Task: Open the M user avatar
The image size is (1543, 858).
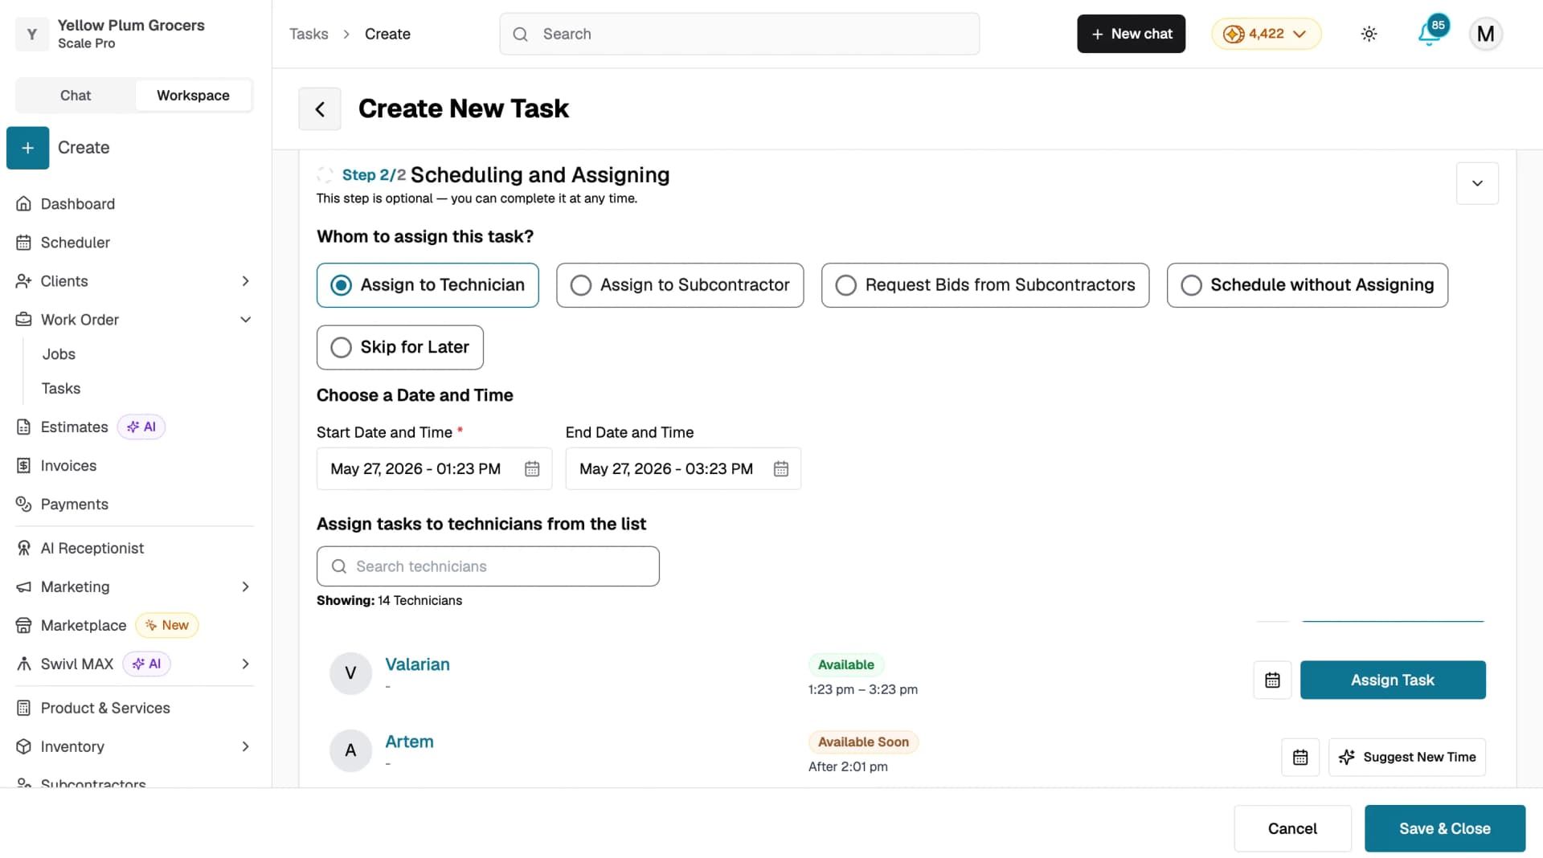Action: 1485,34
